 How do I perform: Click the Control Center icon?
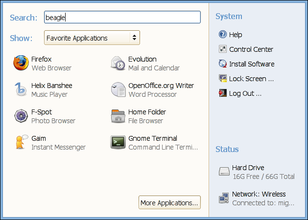pyautogui.click(x=223, y=49)
